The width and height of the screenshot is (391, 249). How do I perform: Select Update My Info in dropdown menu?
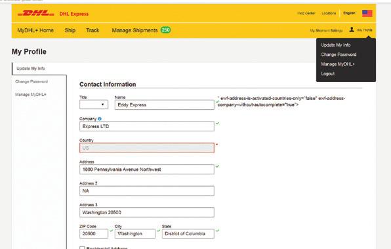tap(336, 45)
